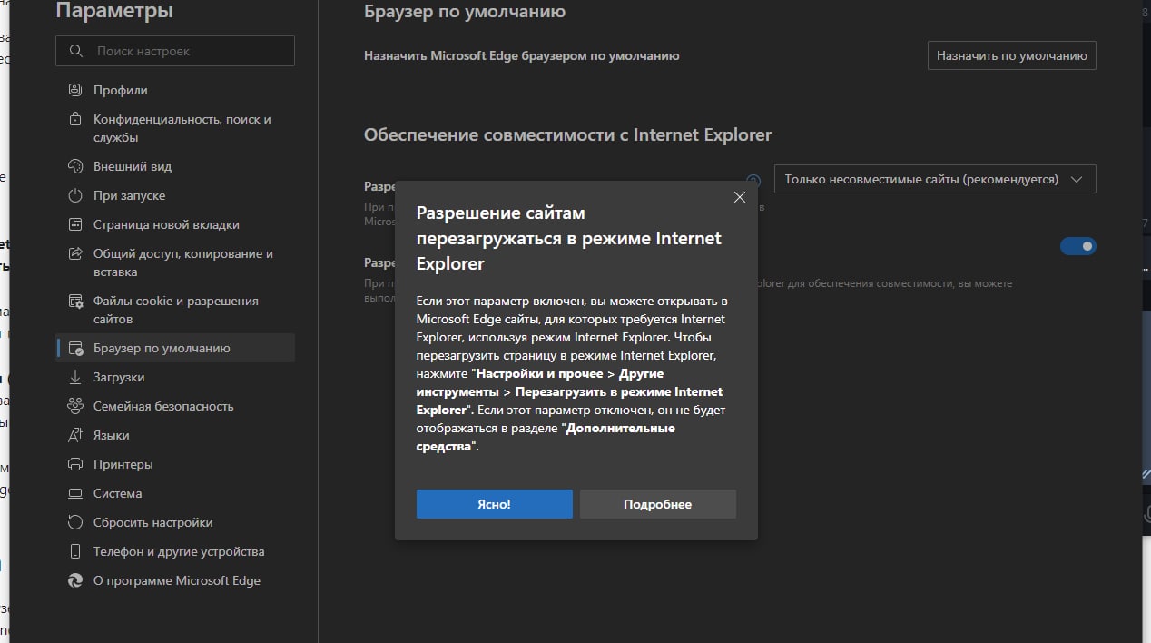Open Семейная безопасность section
Screen dimensions: 1151x643
pos(175,406)
